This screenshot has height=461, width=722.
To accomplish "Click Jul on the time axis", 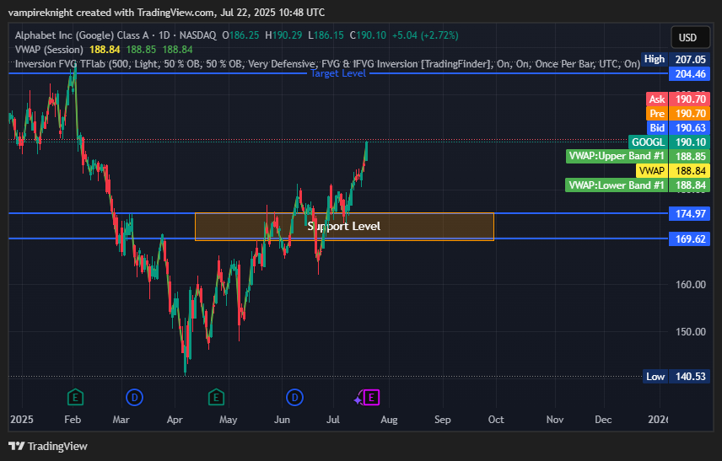I will (333, 420).
